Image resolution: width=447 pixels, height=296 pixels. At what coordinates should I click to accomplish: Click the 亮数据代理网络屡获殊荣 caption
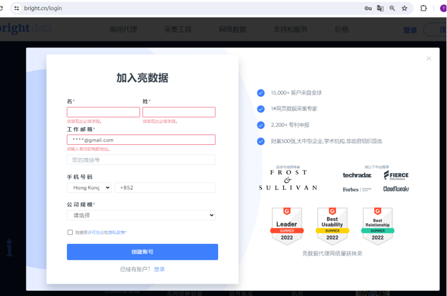(332, 253)
